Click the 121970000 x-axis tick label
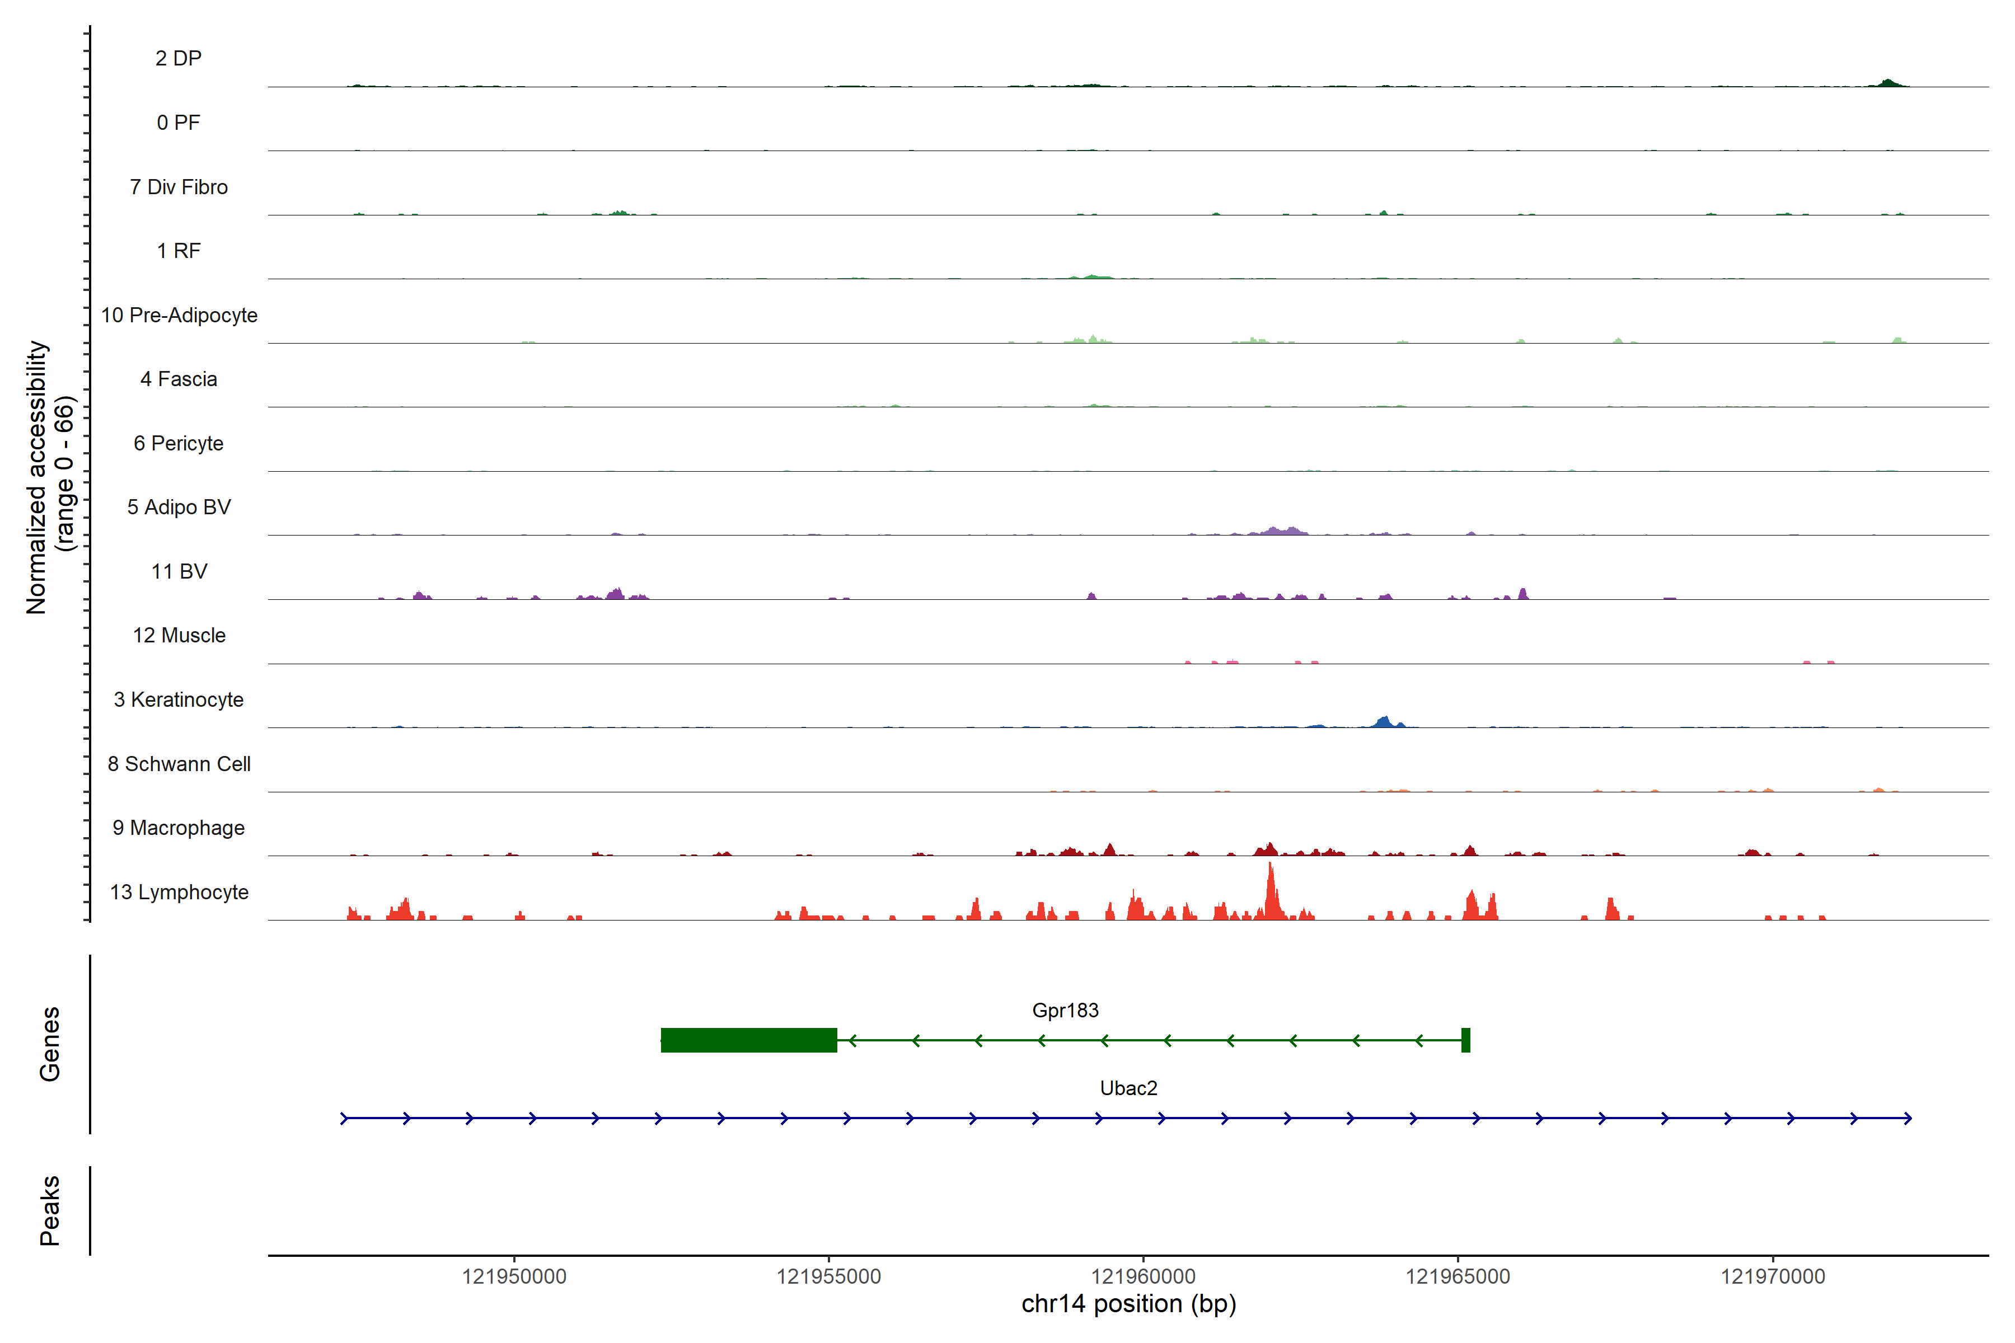The height and width of the screenshot is (1343, 2015). pos(1773,1276)
